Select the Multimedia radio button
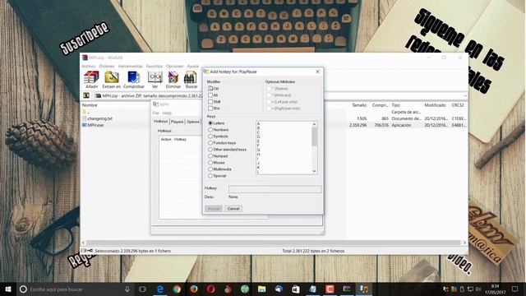This screenshot has height=296, width=526. point(210,169)
